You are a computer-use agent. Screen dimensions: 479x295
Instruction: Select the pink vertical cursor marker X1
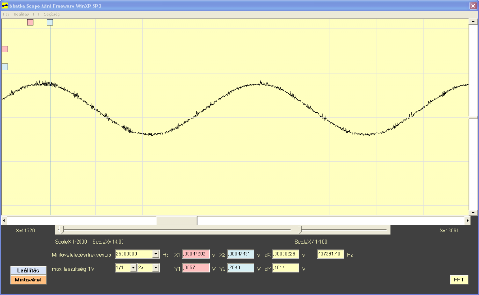(x=30, y=22)
